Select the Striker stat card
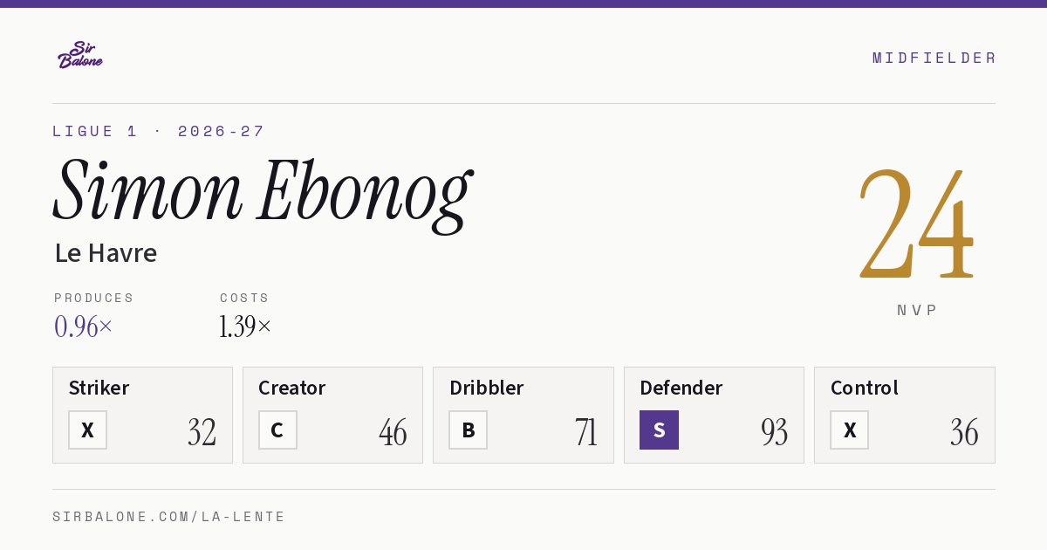Viewport: 1047px width, 550px height. point(142,415)
